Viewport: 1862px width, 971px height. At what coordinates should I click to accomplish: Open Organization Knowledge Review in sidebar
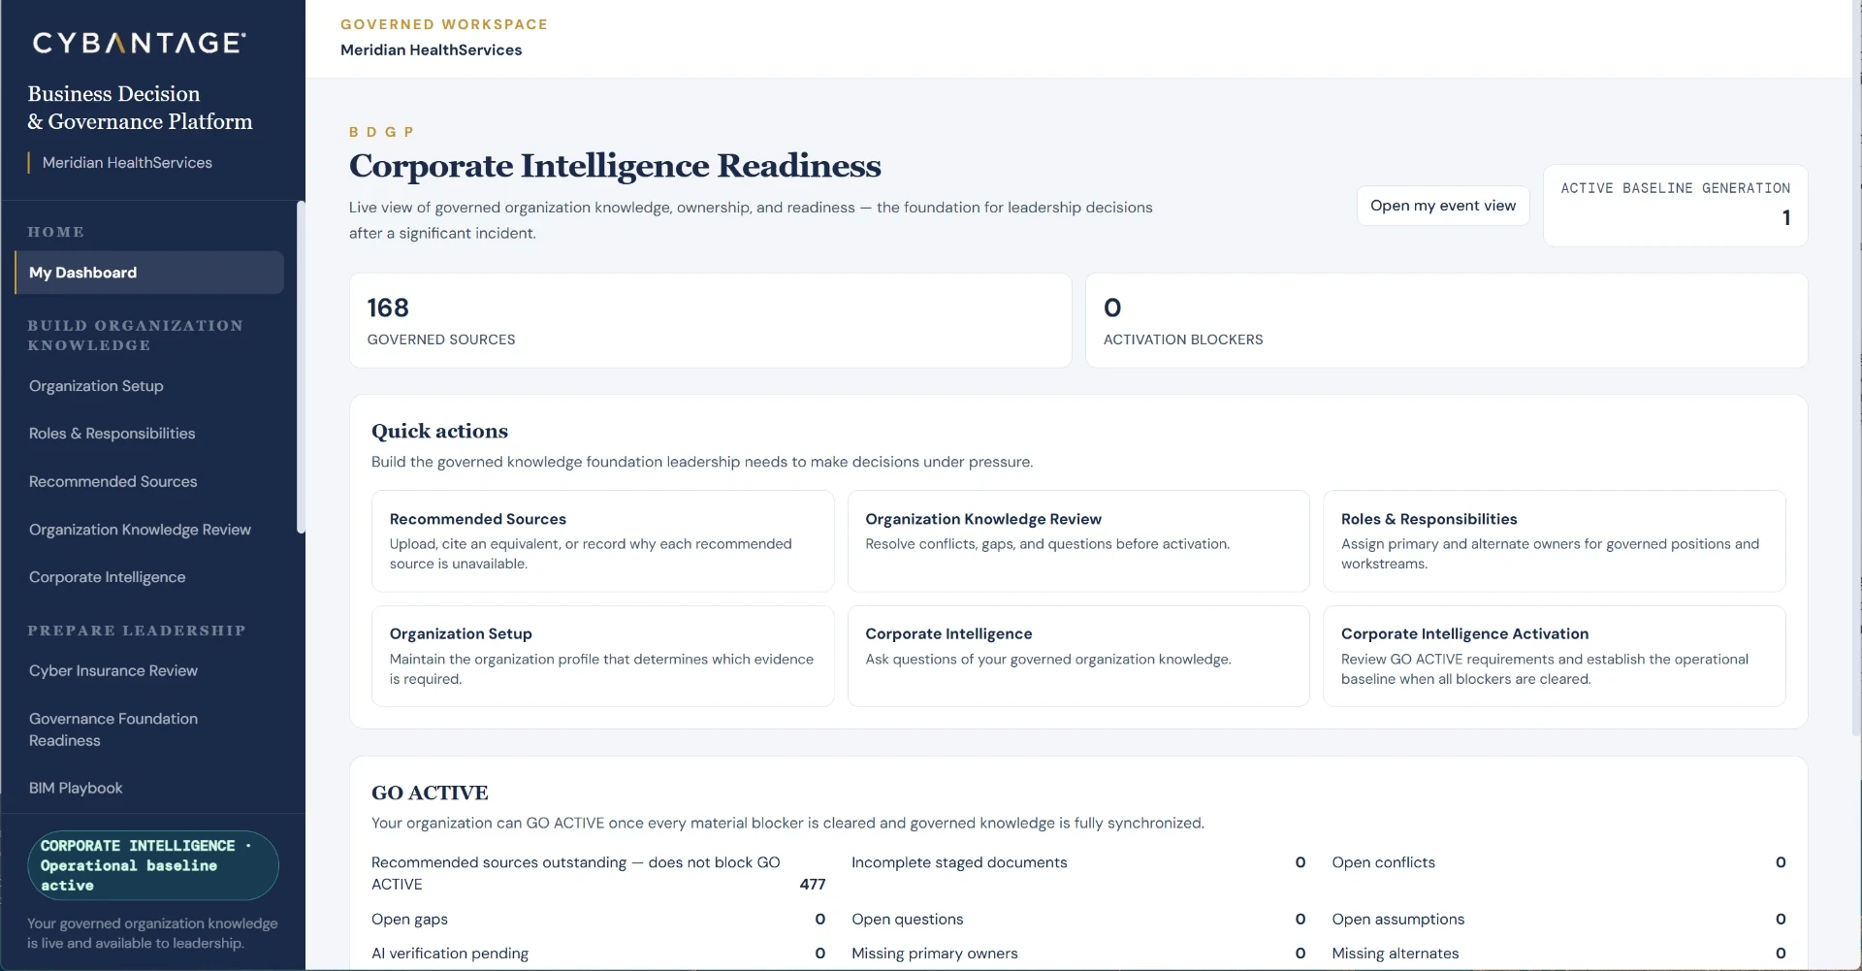[x=140, y=530]
